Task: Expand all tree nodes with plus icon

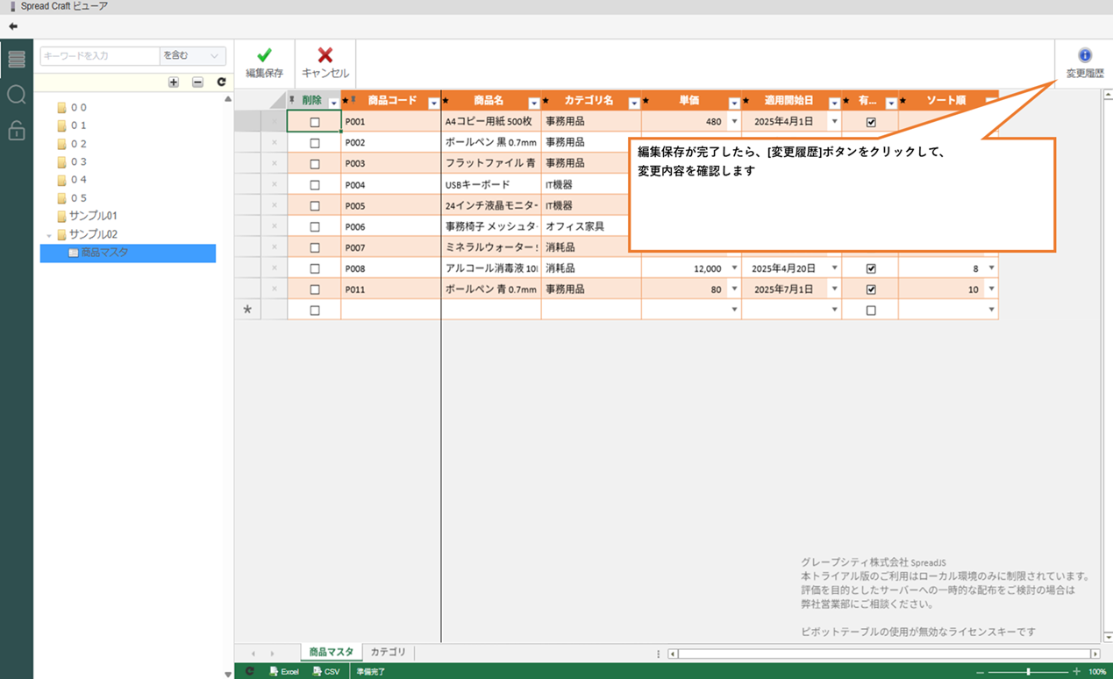Action: (174, 82)
